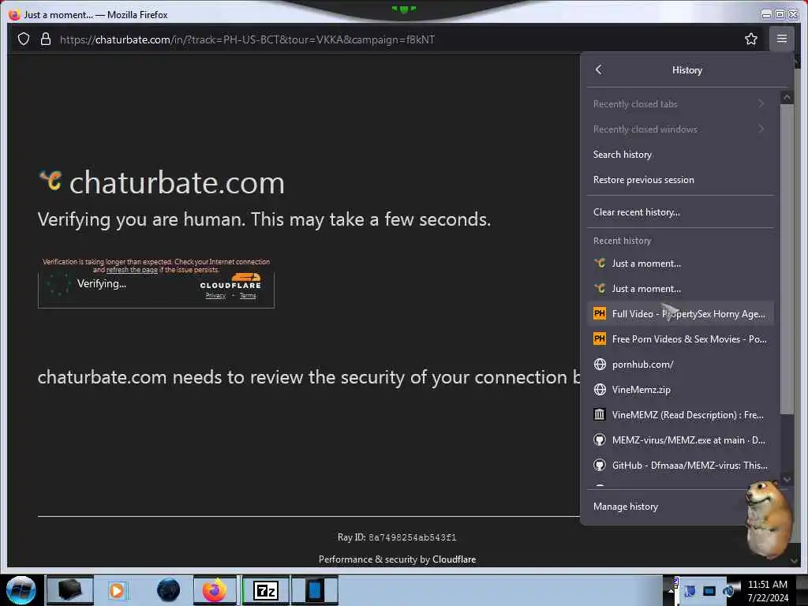Click Cloudflare Privacy link
The width and height of the screenshot is (808, 606).
[x=215, y=296]
